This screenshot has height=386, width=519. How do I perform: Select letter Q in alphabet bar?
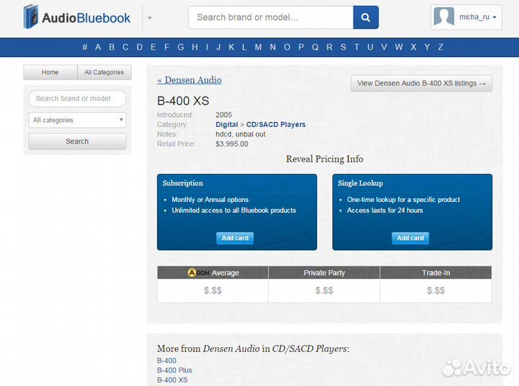point(315,47)
